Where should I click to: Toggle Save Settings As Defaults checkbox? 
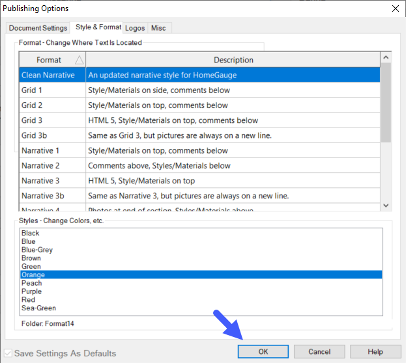8,353
